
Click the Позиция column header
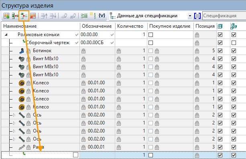click(x=205, y=26)
